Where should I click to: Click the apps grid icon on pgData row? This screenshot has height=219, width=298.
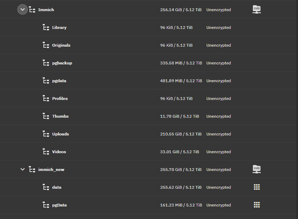pos(257,205)
